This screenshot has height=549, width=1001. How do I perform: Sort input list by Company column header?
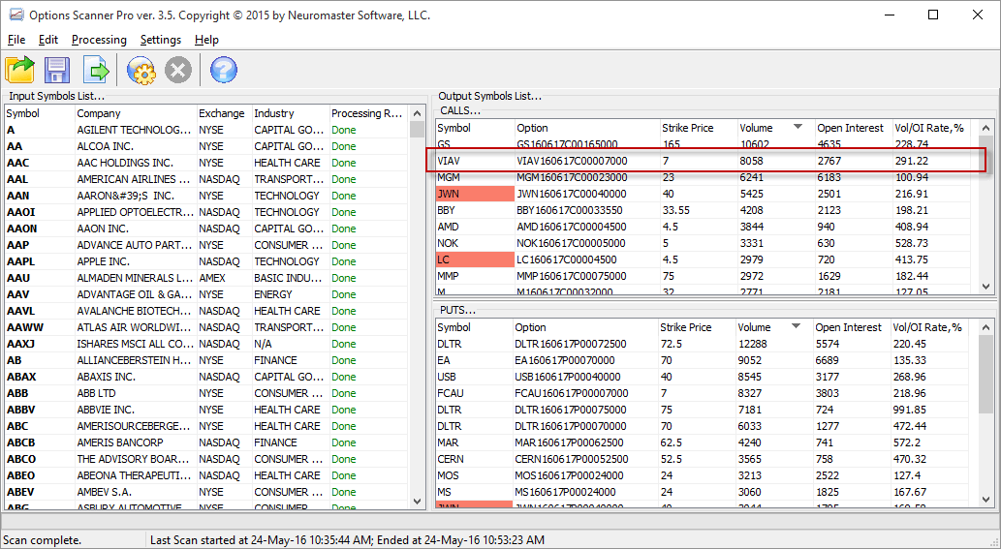click(x=136, y=113)
